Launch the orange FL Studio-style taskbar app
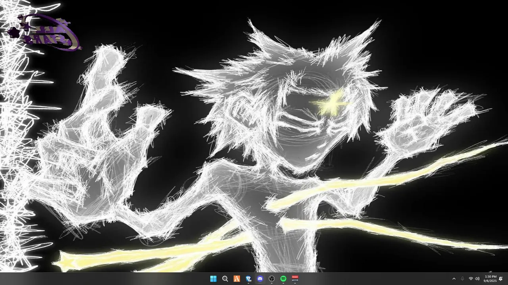Viewport: 508px width, 285px height. [x=237, y=279]
